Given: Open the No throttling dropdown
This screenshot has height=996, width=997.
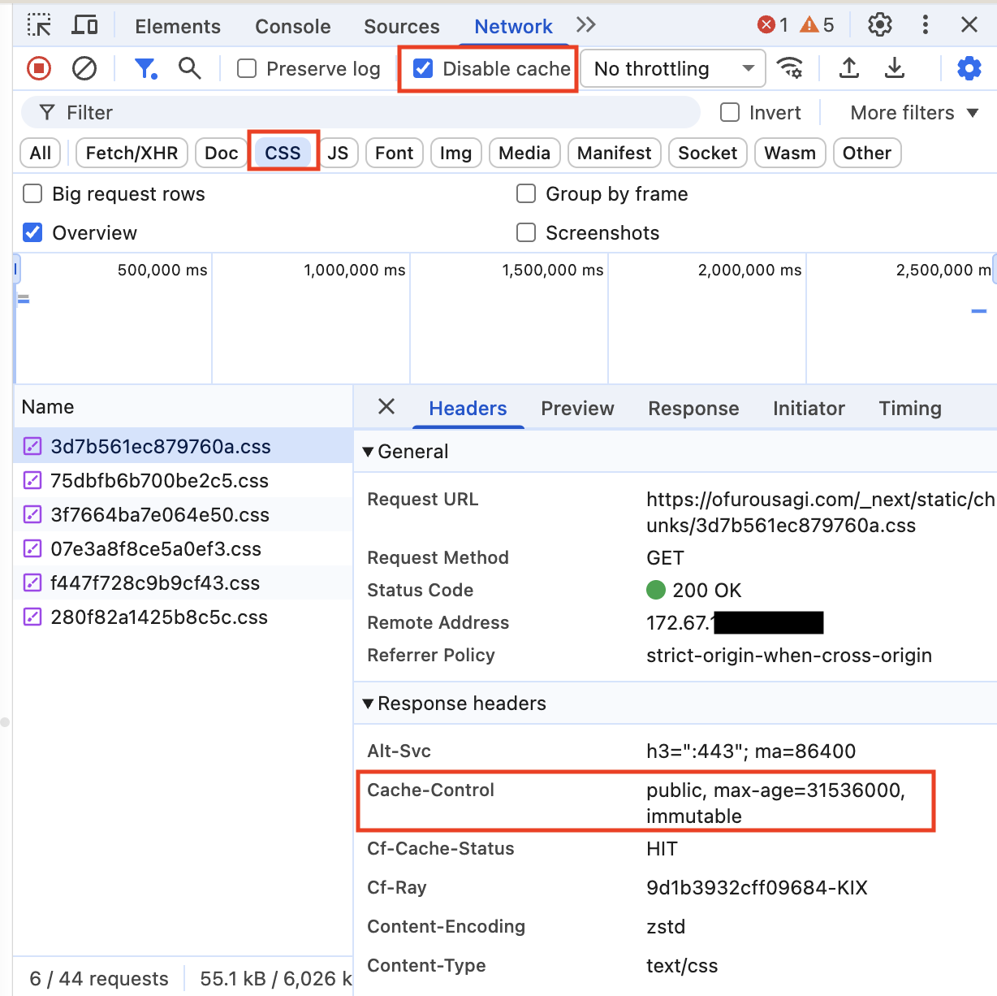Looking at the screenshot, I should click(x=672, y=68).
